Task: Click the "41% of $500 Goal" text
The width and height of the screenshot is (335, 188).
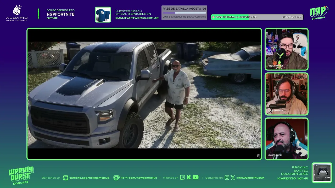Action: [292, 17]
